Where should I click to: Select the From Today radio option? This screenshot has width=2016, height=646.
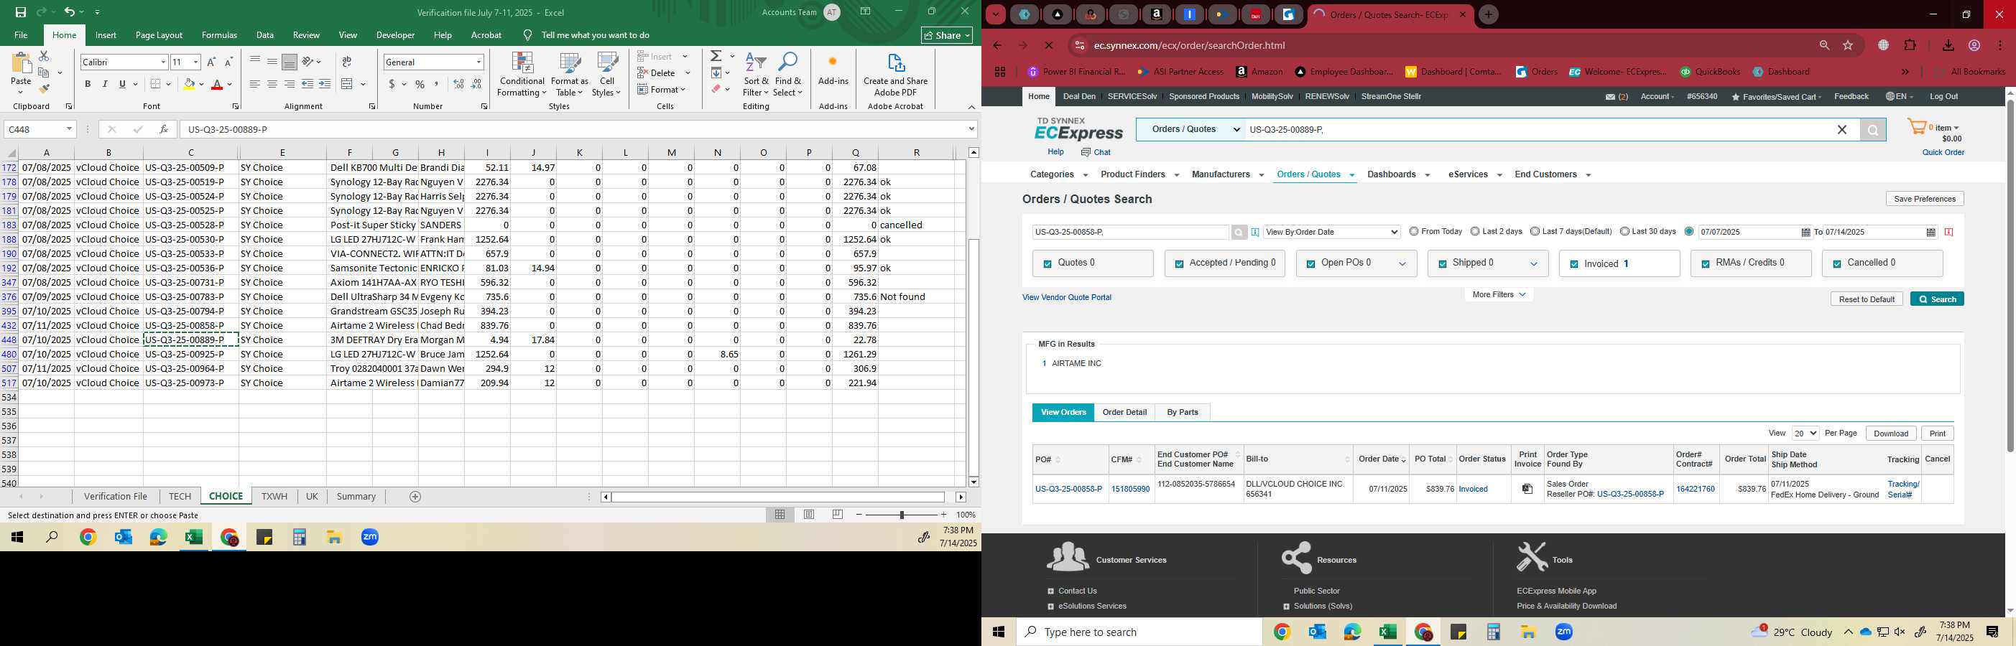(x=1413, y=232)
